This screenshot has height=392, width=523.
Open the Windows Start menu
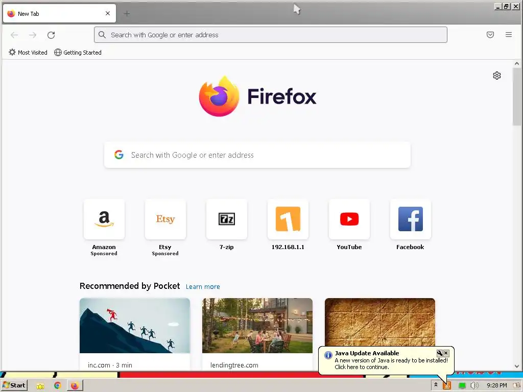pyautogui.click(x=14, y=385)
